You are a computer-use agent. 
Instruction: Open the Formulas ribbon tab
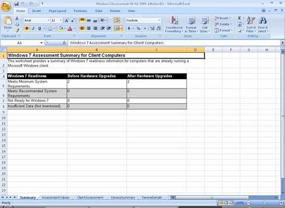[80, 11]
